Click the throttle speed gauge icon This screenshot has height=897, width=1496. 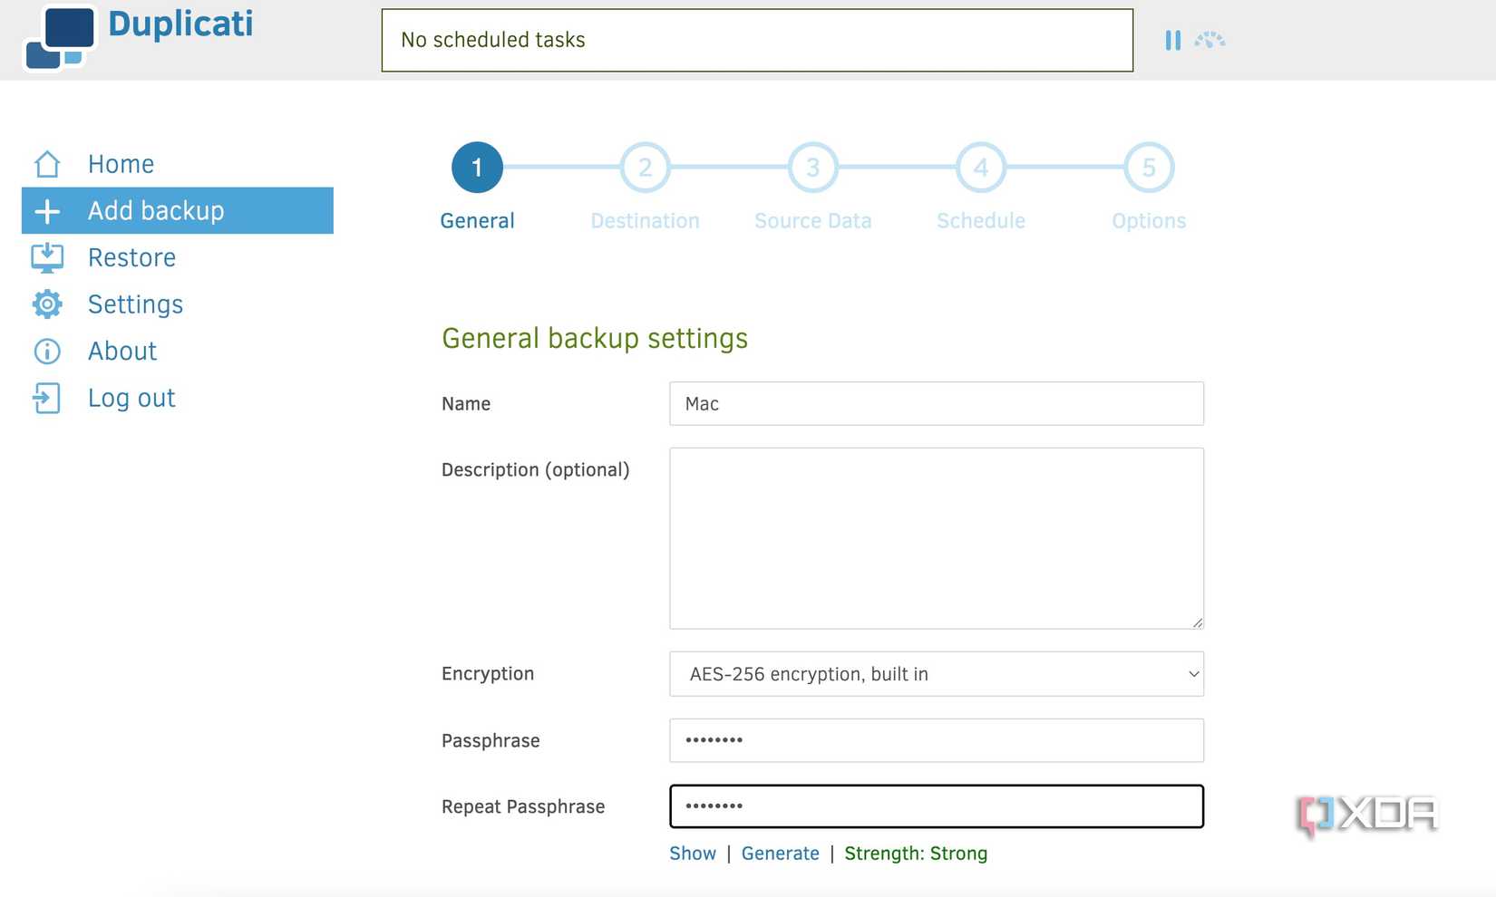(x=1209, y=40)
